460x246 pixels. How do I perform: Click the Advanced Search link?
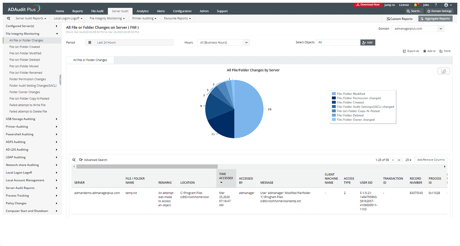96,160
